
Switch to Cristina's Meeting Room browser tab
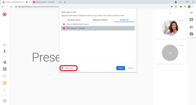[x=15, y=2]
